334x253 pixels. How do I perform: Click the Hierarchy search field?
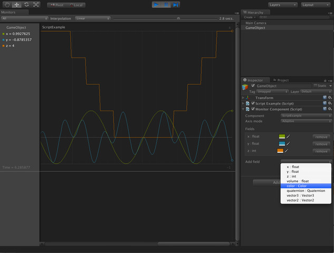(x=294, y=17)
